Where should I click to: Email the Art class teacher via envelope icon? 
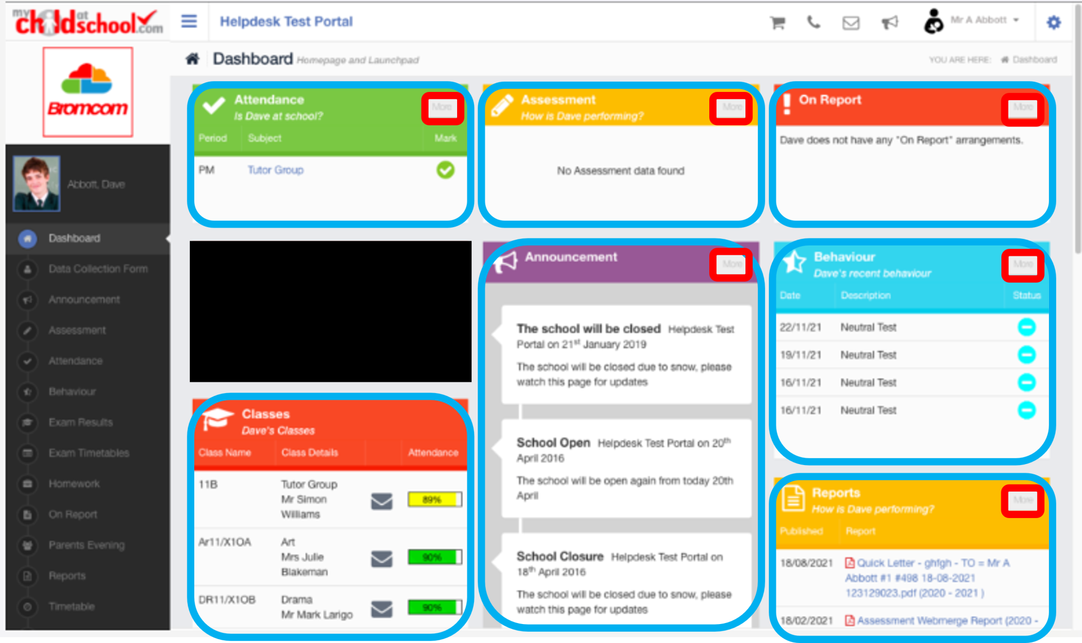click(x=381, y=559)
